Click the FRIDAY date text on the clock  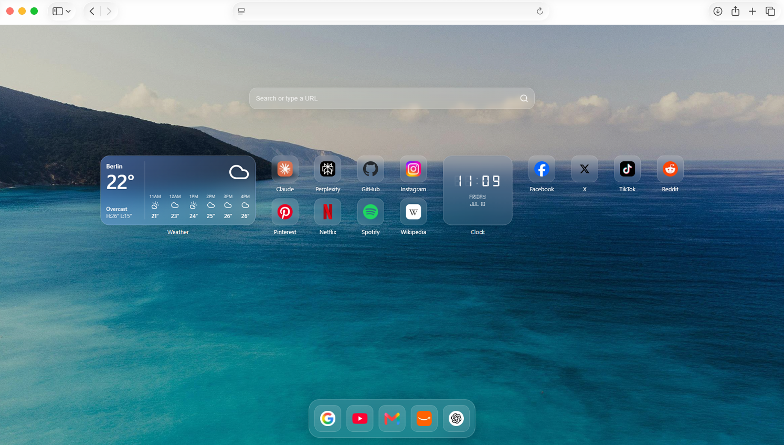pos(478,197)
